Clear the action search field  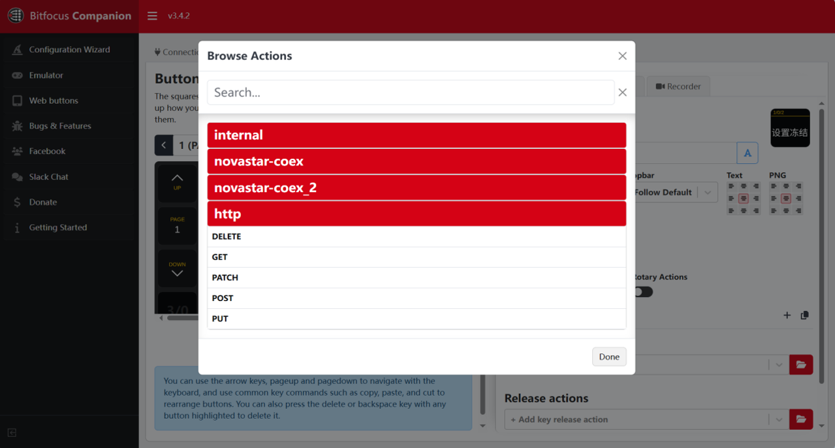622,93
